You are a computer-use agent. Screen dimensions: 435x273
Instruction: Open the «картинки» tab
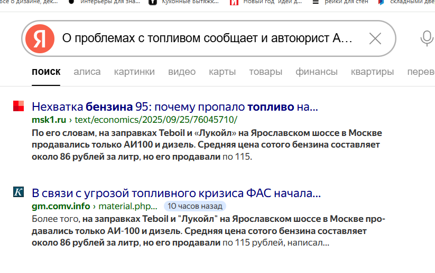134,72
